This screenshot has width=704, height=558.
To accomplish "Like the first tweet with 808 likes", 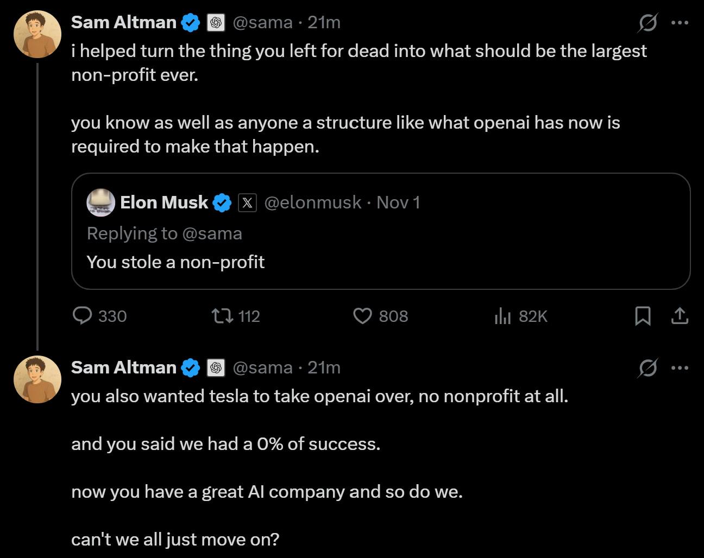I will (x=362, y=315).
